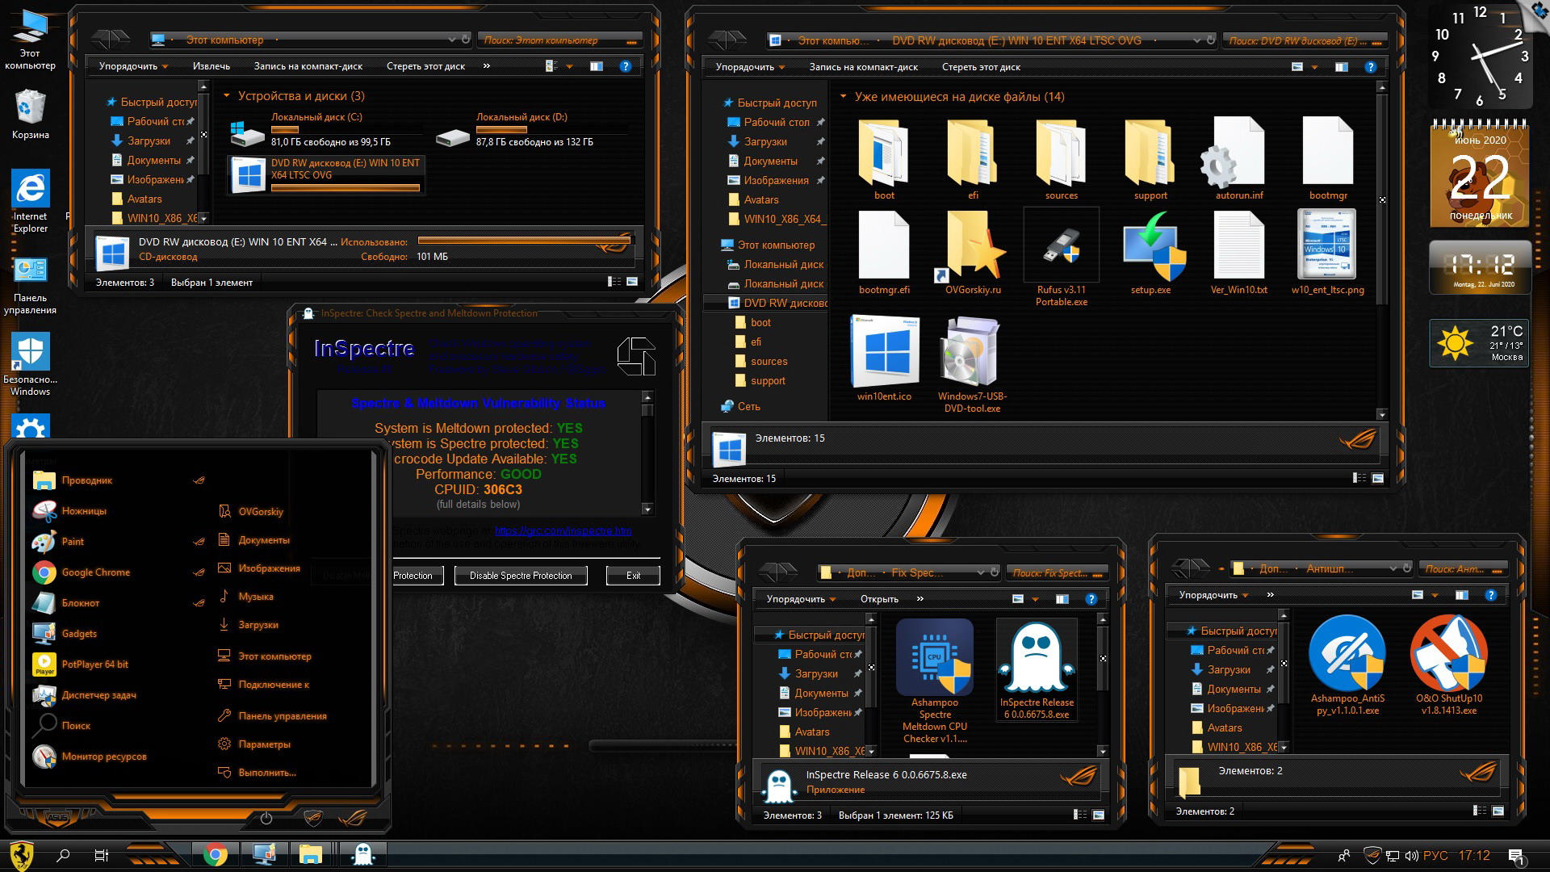Viewport: 1550px width, 872px height.
Task: Select the autorun.inf file
Action: 1238,159
